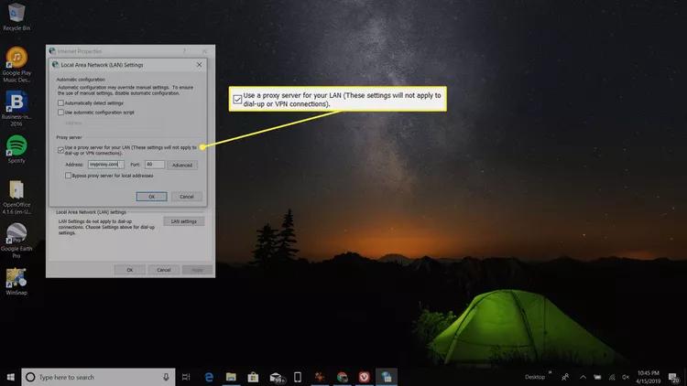Launch Spotify from the desktop
This screenshot has height=386, width=687.
[16, 149]
